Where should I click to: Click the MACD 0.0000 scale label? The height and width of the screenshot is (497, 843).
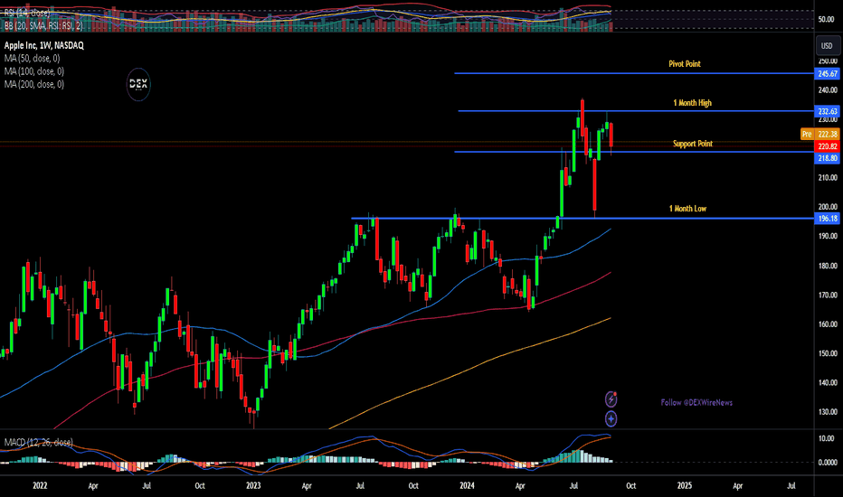[x=828, y=462]
